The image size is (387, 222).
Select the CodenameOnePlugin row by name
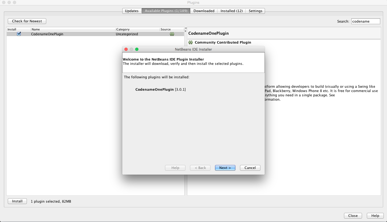click(x=47, y=34)
